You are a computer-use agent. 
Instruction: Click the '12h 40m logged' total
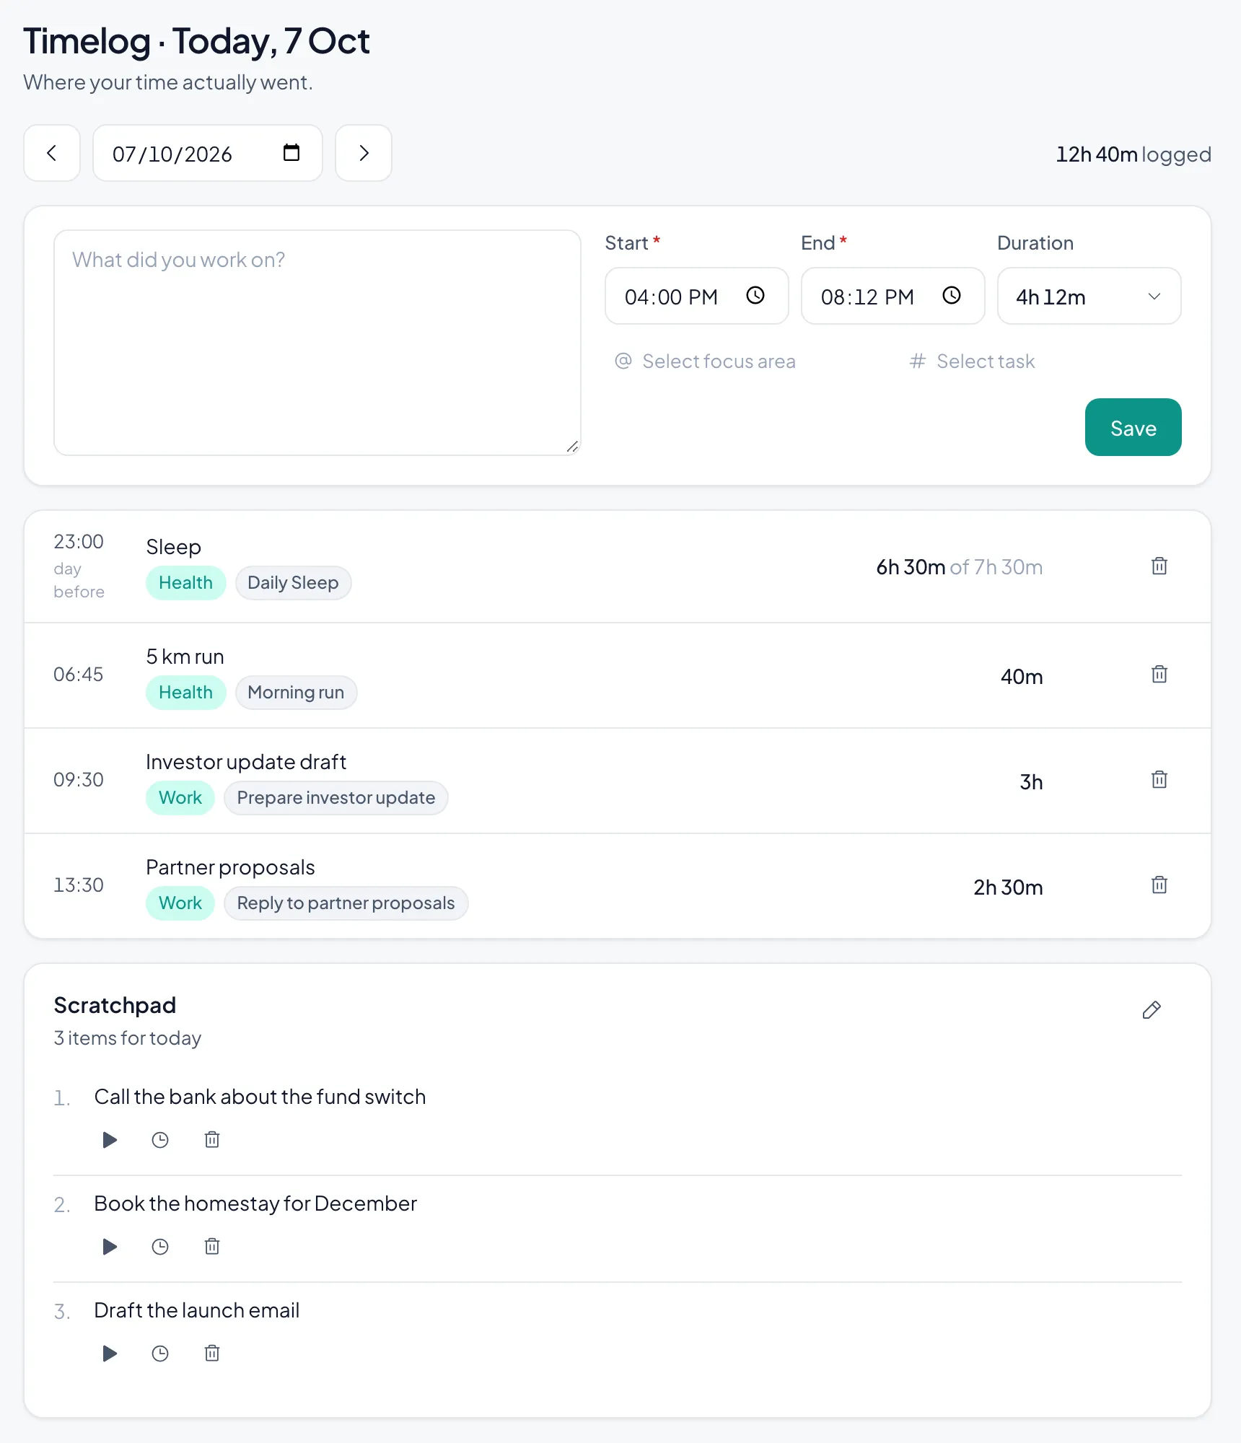1133,154
